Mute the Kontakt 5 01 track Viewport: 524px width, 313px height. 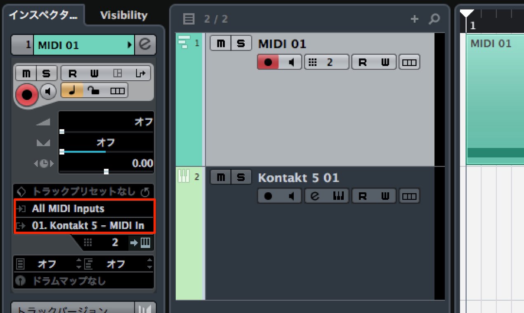(220, 178)
